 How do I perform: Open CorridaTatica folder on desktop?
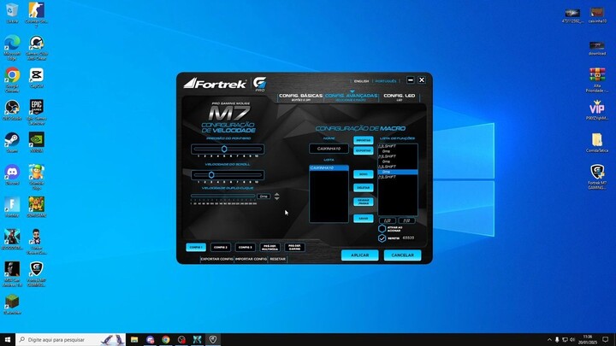(x=597, y=143)
